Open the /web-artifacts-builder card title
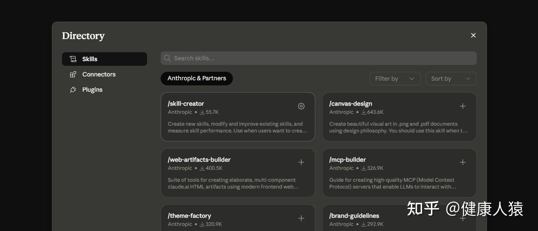This screenshot has width=538, height=231. [199, 160]
